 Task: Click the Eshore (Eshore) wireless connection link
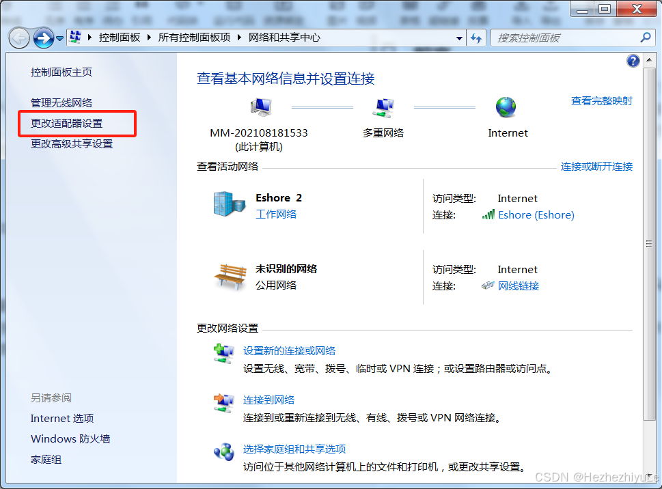click(x=536, y=215)
